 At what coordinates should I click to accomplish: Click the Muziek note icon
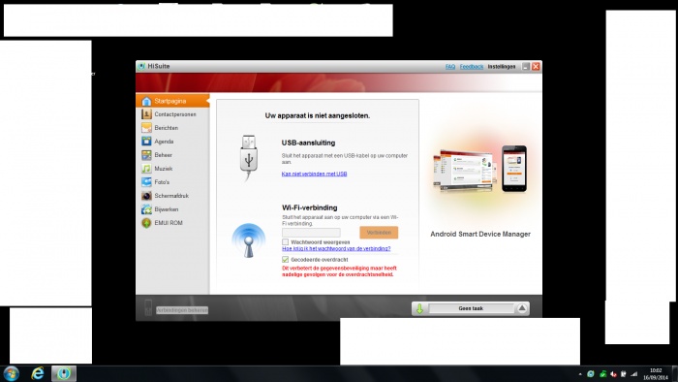tap(146, 169)
